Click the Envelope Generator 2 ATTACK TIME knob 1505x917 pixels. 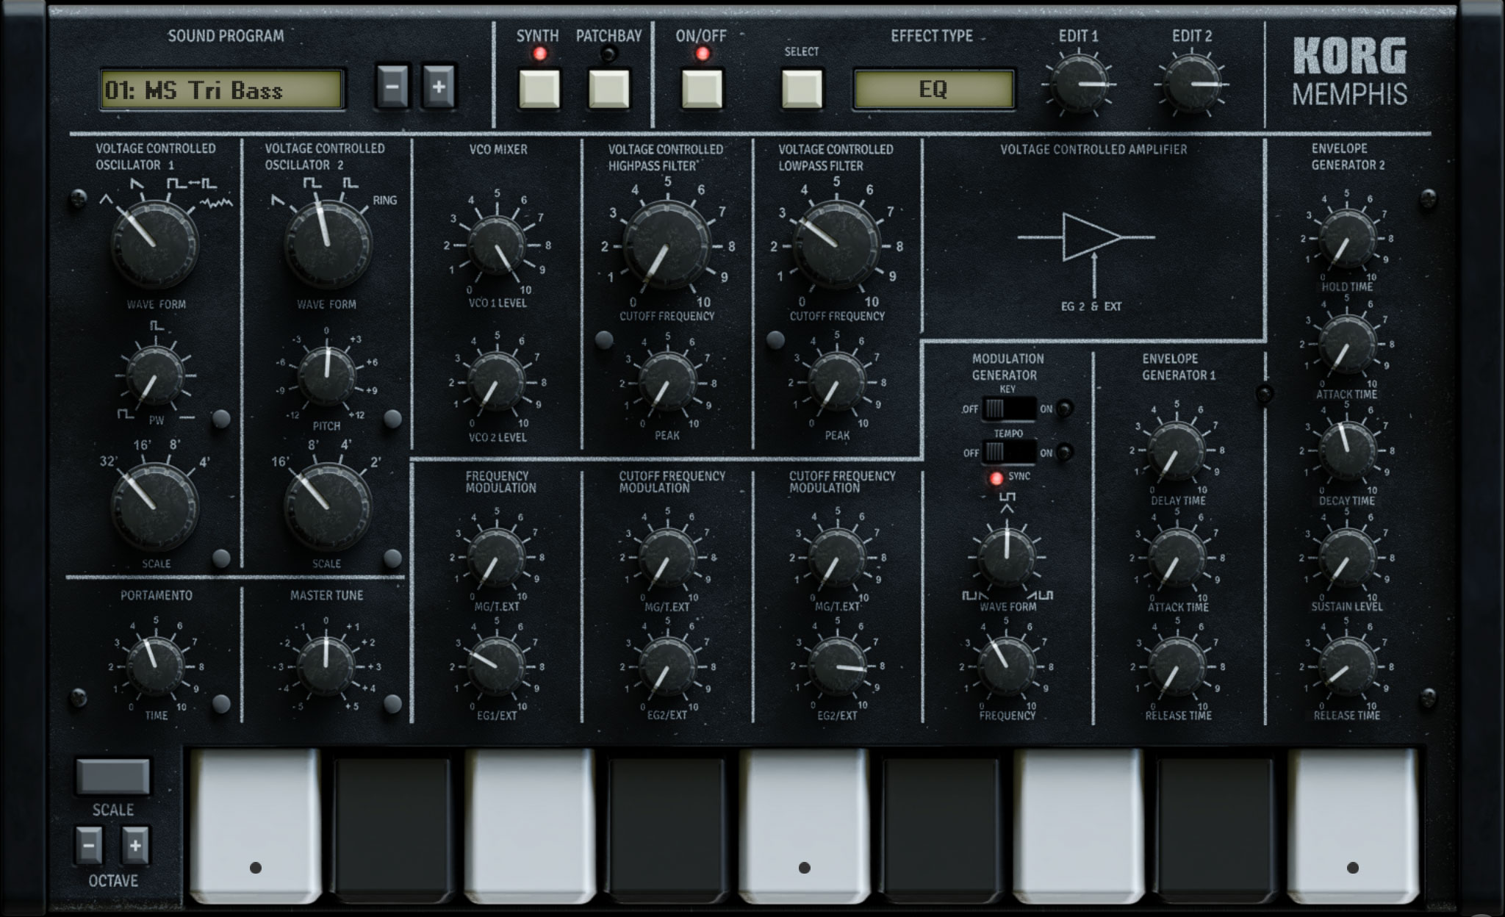pos(1347,345)
